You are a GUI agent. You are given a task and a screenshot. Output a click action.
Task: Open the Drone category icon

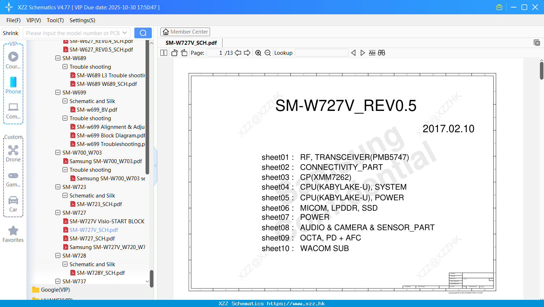tap(13, 153)
